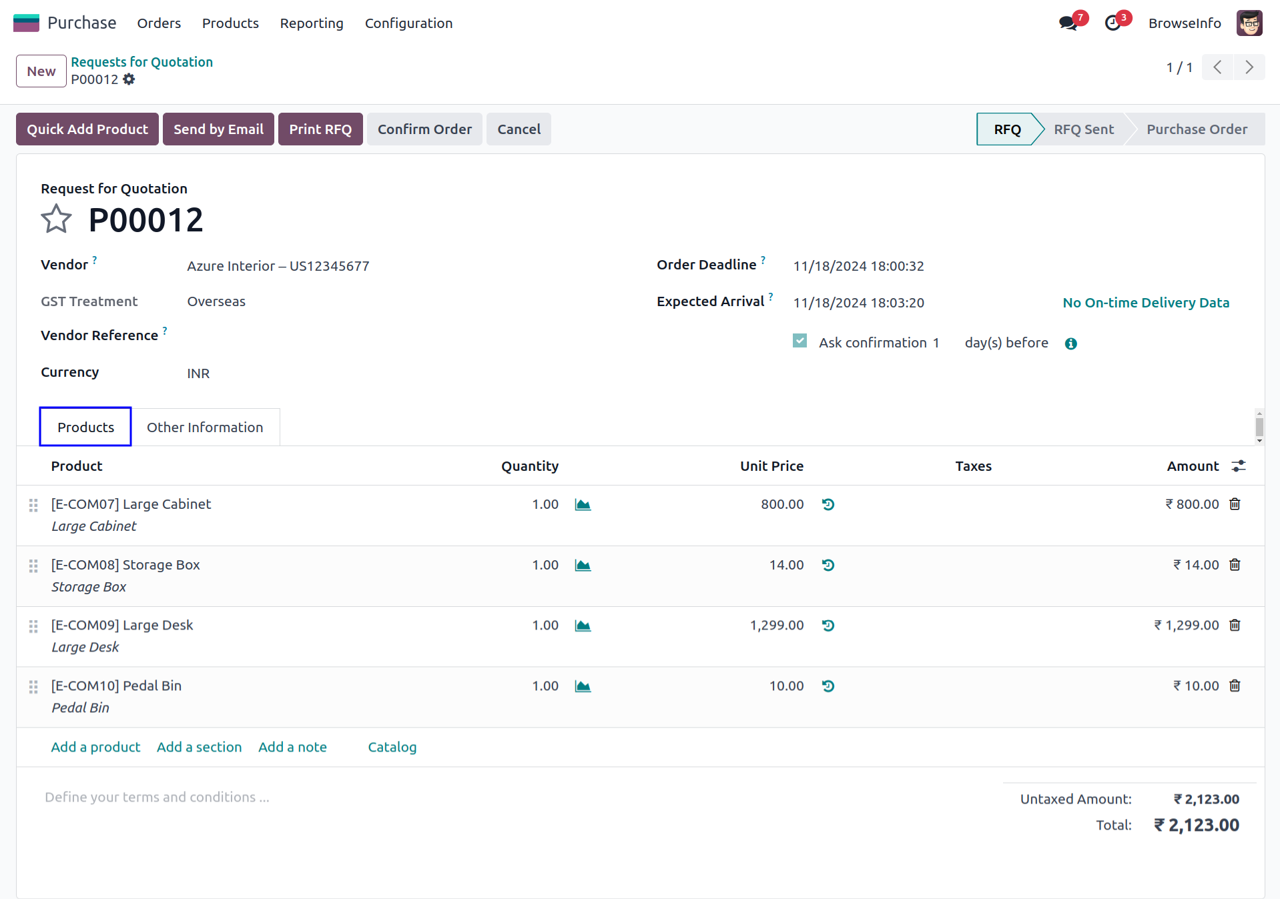Click price history icon for Large Desk
This screenshot has height=899, width=1280.
pyautogui.click(x=828, y=626)
